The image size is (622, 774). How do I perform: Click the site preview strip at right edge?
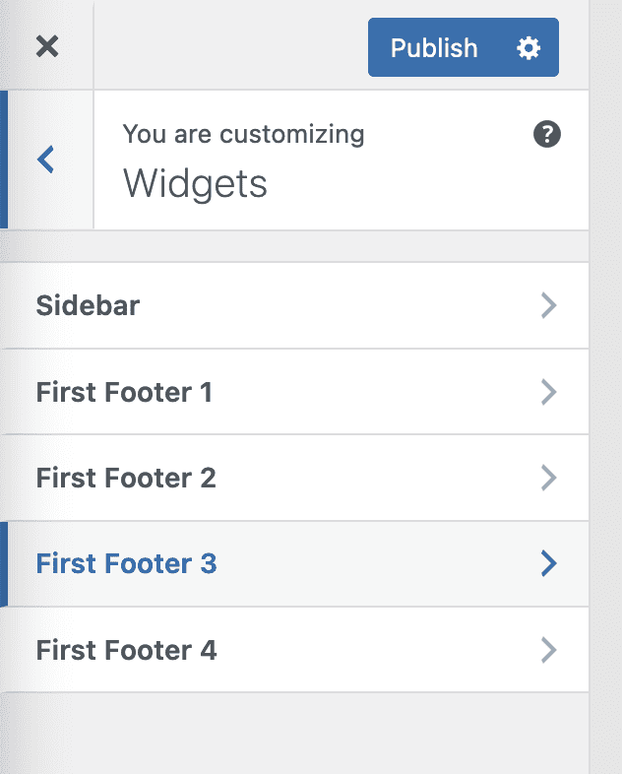606,394
